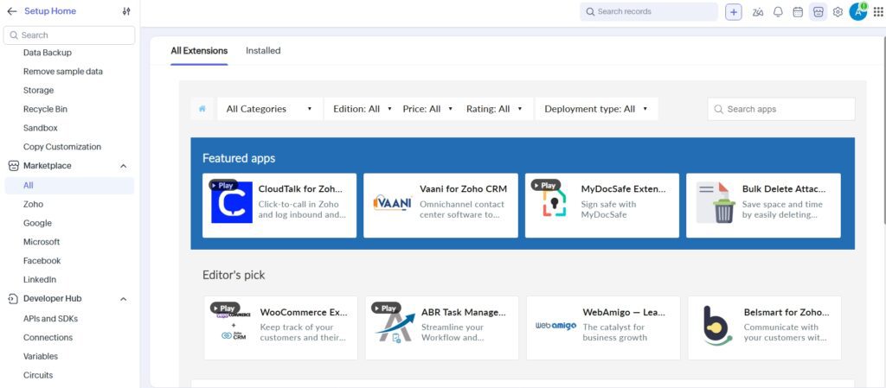Select All under Marketplace
The image size is (886, 388).
pyautogui.click(x=69, y=186)
